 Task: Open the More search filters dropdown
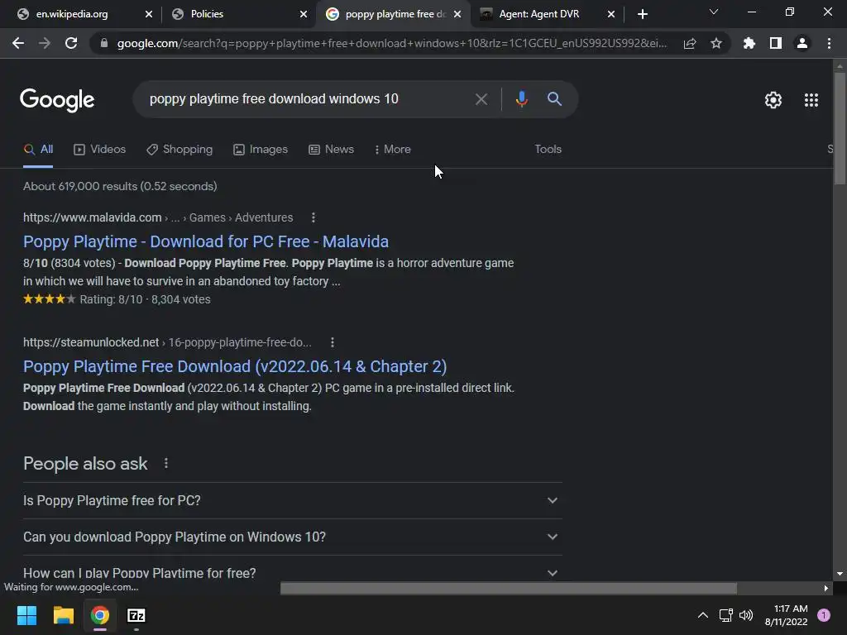click(392, 149)
